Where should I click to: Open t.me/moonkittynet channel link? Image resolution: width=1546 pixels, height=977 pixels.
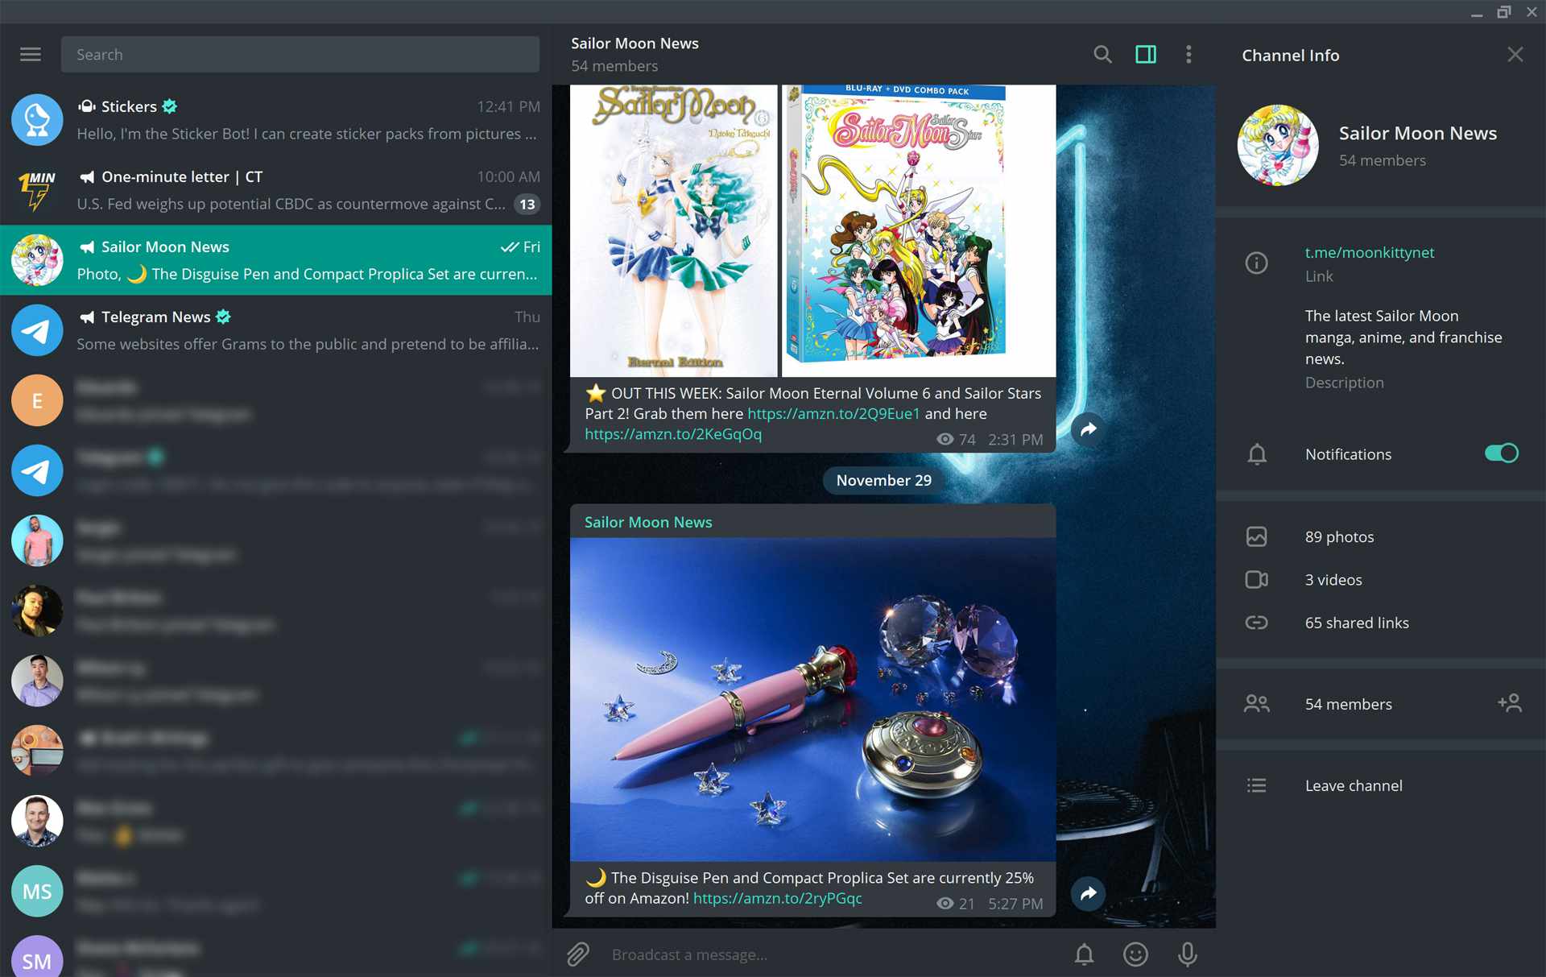click(x=1369, y=252)
